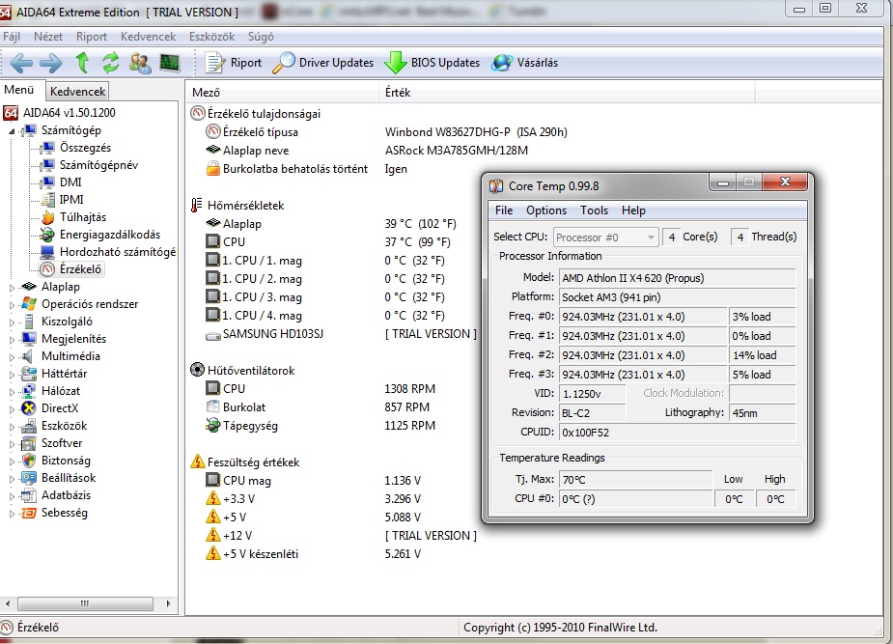Click the Szoftver tree item icon
This screenshot has width=893, height=644.
[x=29, y=443]
